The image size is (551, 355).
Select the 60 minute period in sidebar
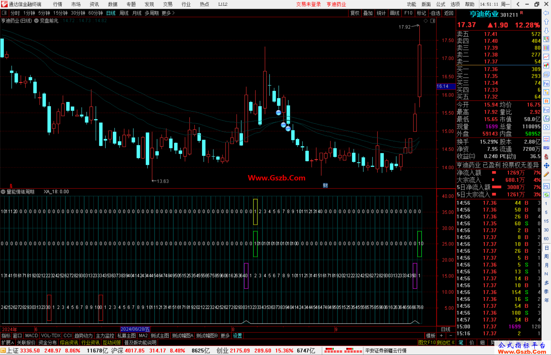(546, 239)
